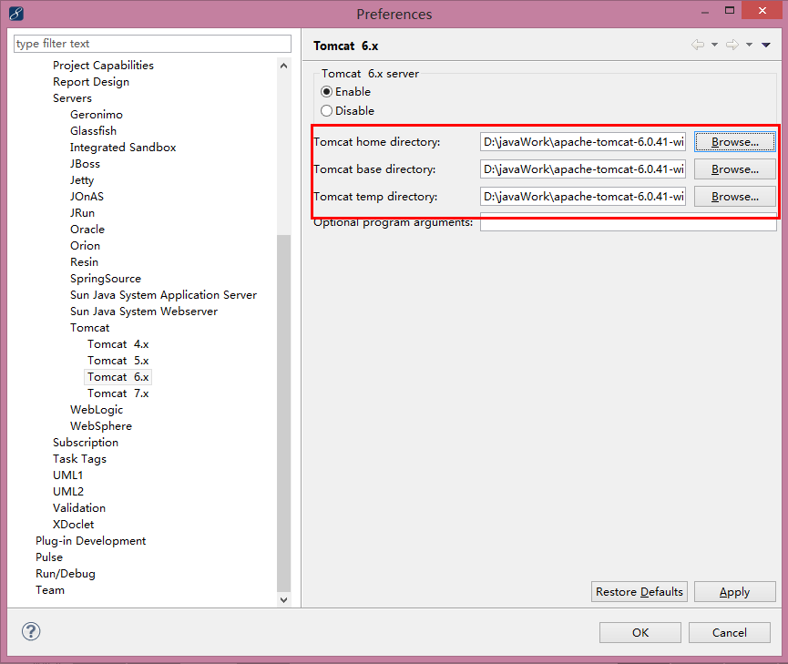This screenshot has height=664, width=788.
Task: Click the tree scrollbar down arrow
Action: pyautogui.click(x=284, y=599)
